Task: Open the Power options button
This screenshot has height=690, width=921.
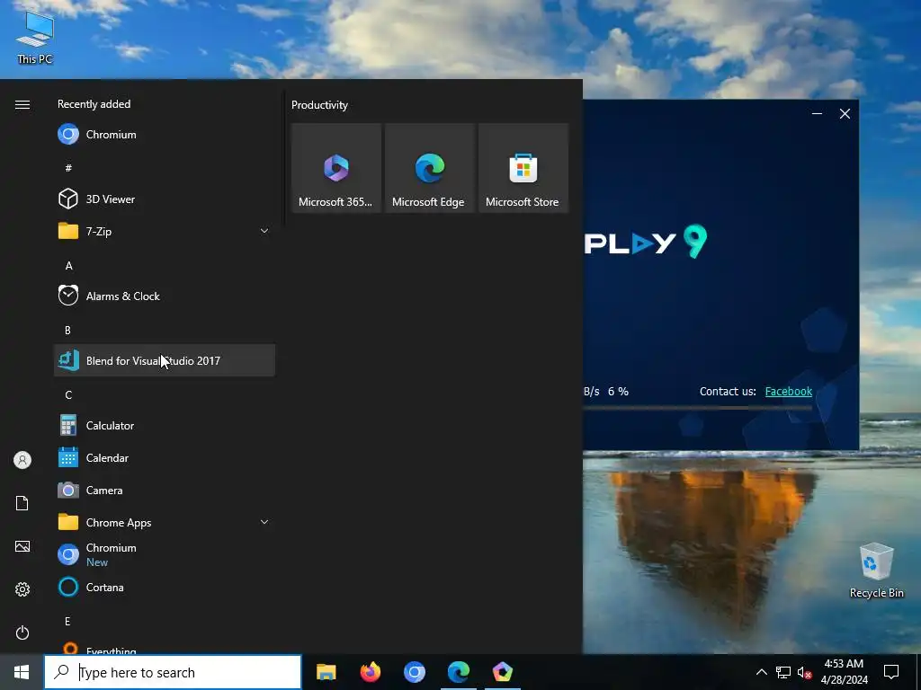Action: (22, 632)
